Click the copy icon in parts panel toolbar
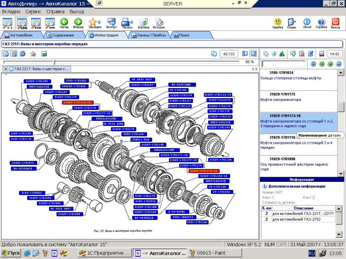The height and width of the screenshot is (259, 346). click(266, 54)
